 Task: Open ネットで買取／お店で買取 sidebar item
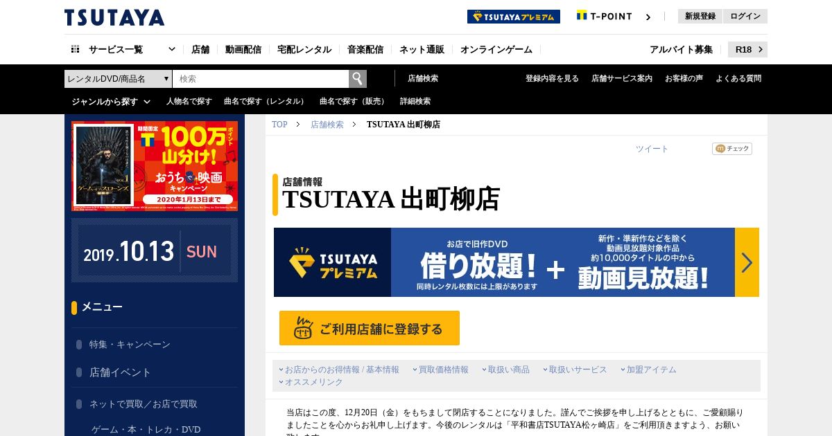[144, 403]
